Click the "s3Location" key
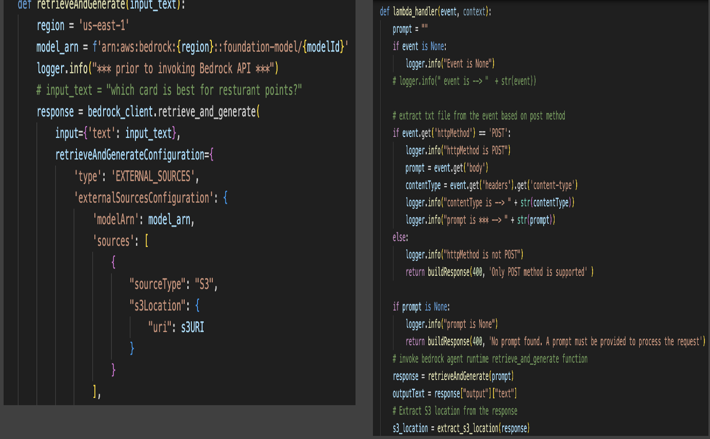The width and height of the screenshot is (710, 439). 156,306
